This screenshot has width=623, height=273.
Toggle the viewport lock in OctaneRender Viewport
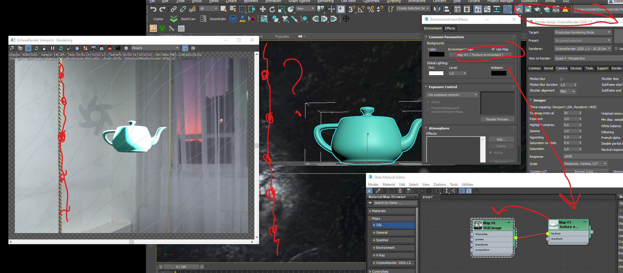(45, 48)
